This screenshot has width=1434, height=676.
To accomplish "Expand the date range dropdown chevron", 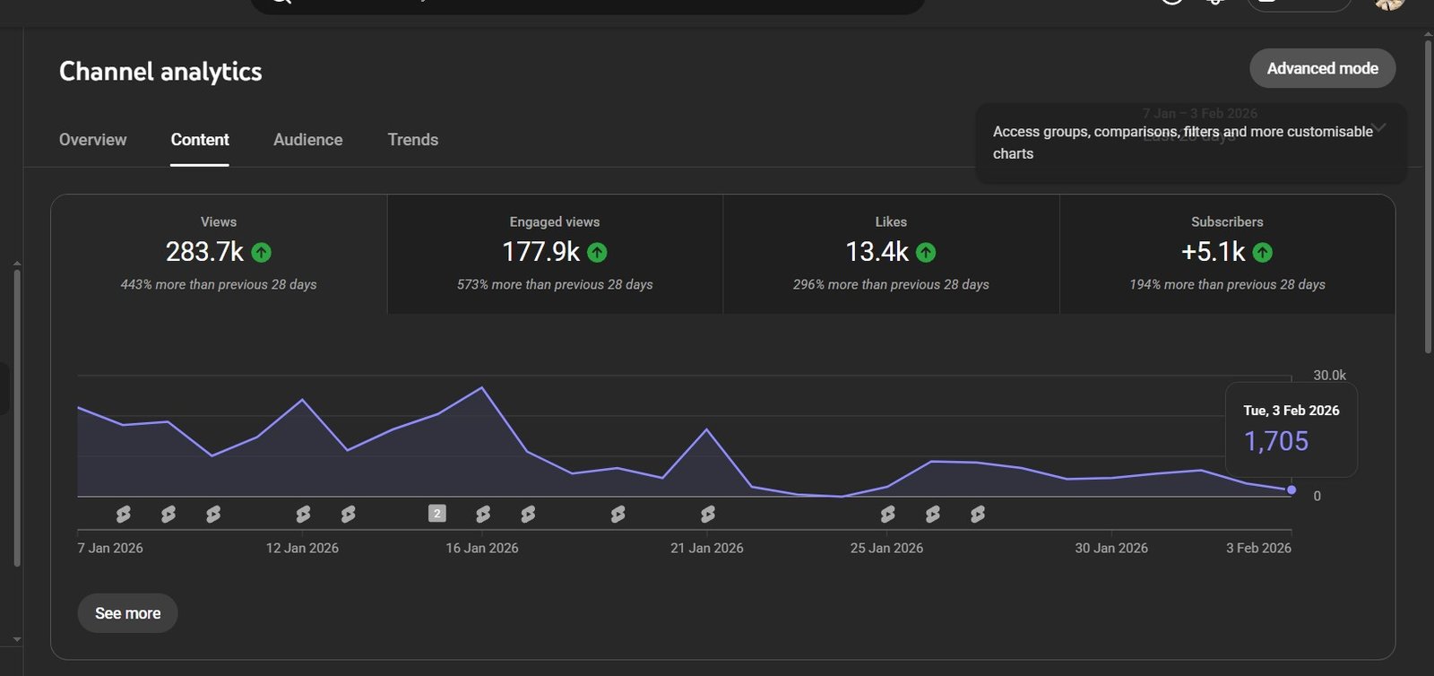I will 1379,126.
